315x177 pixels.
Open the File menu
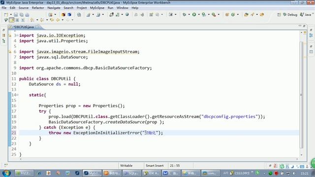tap(4, 8)
